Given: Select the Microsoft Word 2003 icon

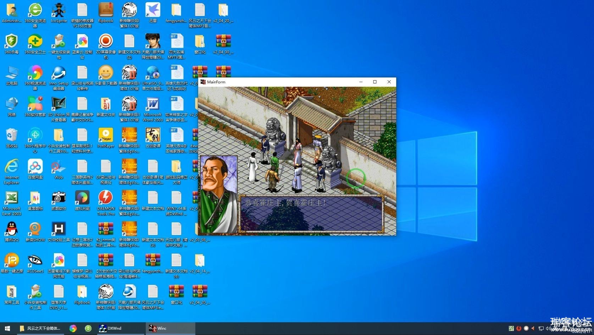Looking at the screenshot, I should pos(153,109).
